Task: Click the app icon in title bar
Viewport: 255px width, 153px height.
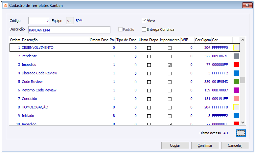Action: pos(4,5)
